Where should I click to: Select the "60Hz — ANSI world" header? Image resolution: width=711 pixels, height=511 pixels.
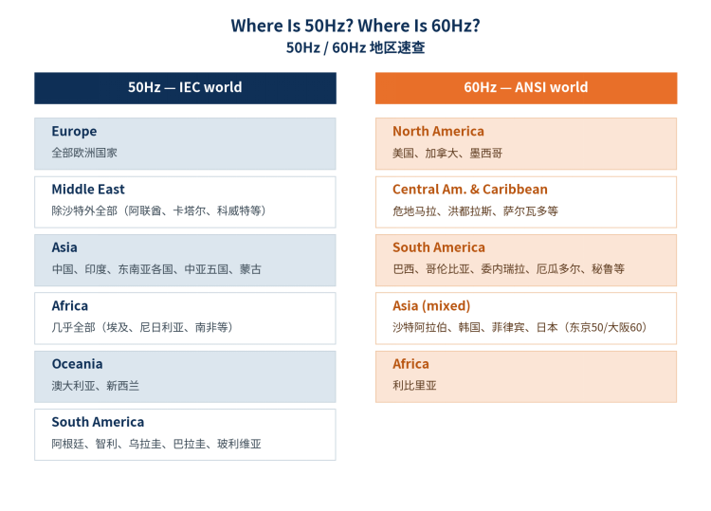pos(526,88)
